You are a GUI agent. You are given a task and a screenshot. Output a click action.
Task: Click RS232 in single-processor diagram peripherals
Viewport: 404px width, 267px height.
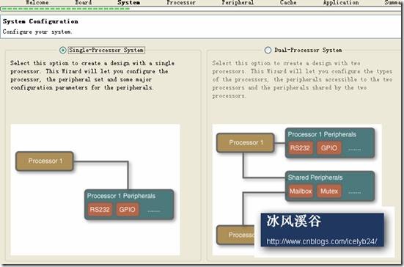[100, 209]
